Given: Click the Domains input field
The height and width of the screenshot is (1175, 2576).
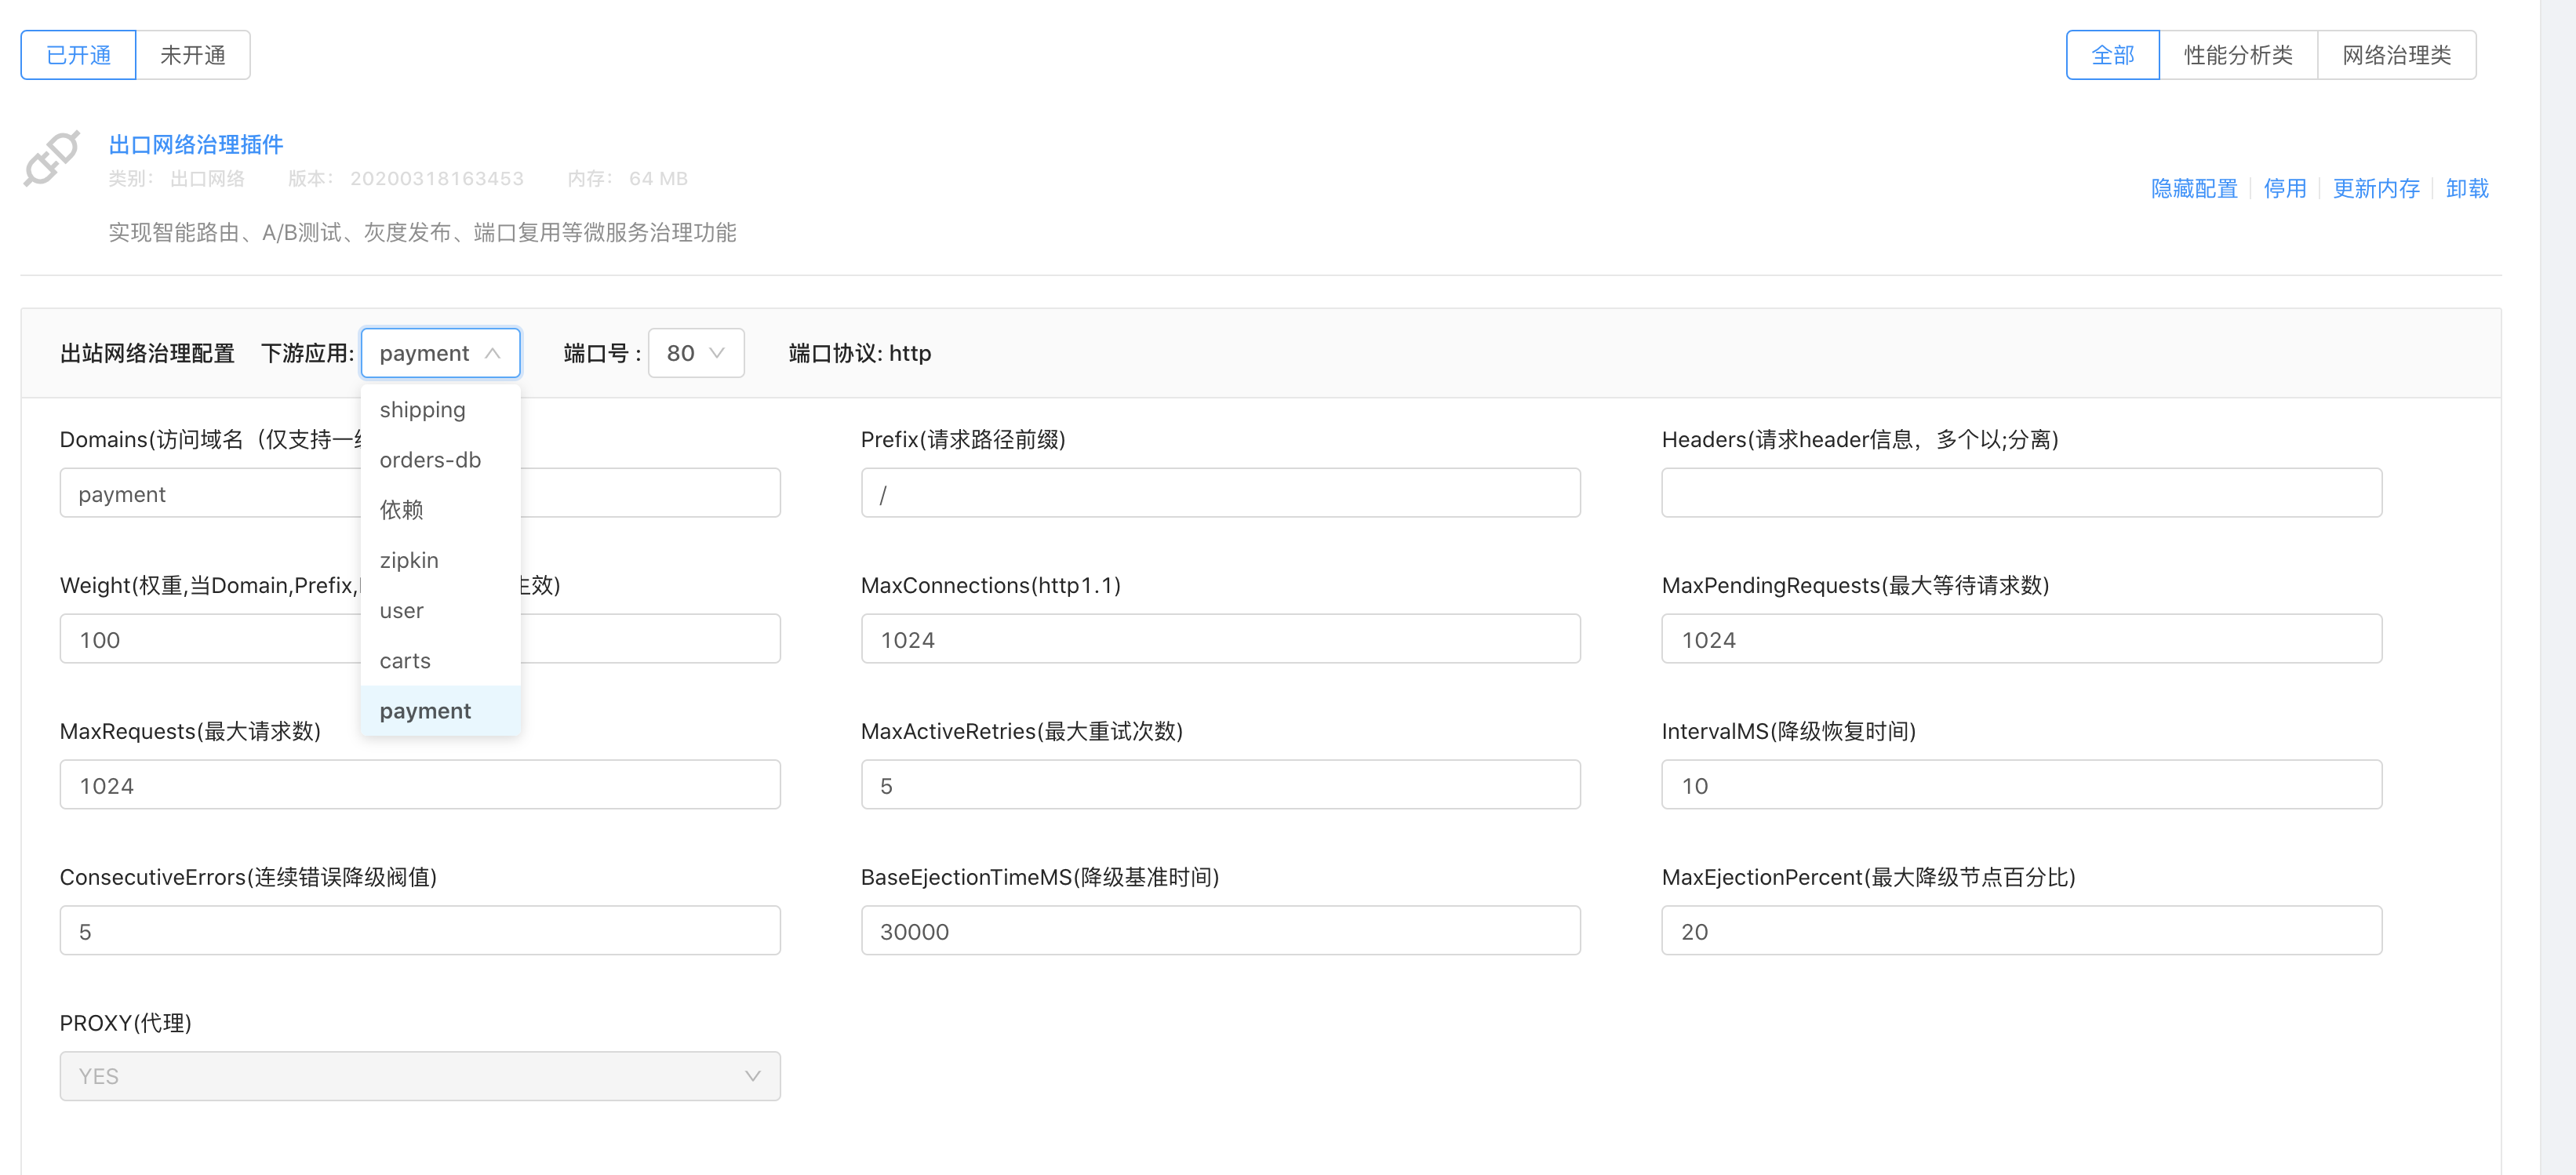Looking at the screenshot, I should point(420,493).
